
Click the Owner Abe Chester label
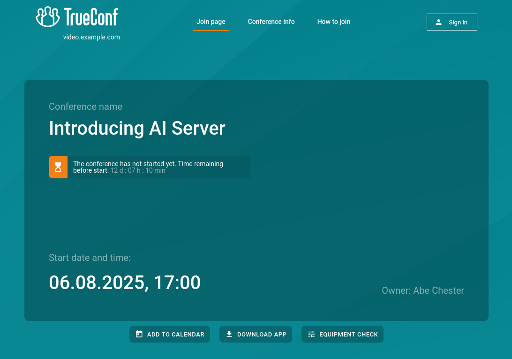422,290
